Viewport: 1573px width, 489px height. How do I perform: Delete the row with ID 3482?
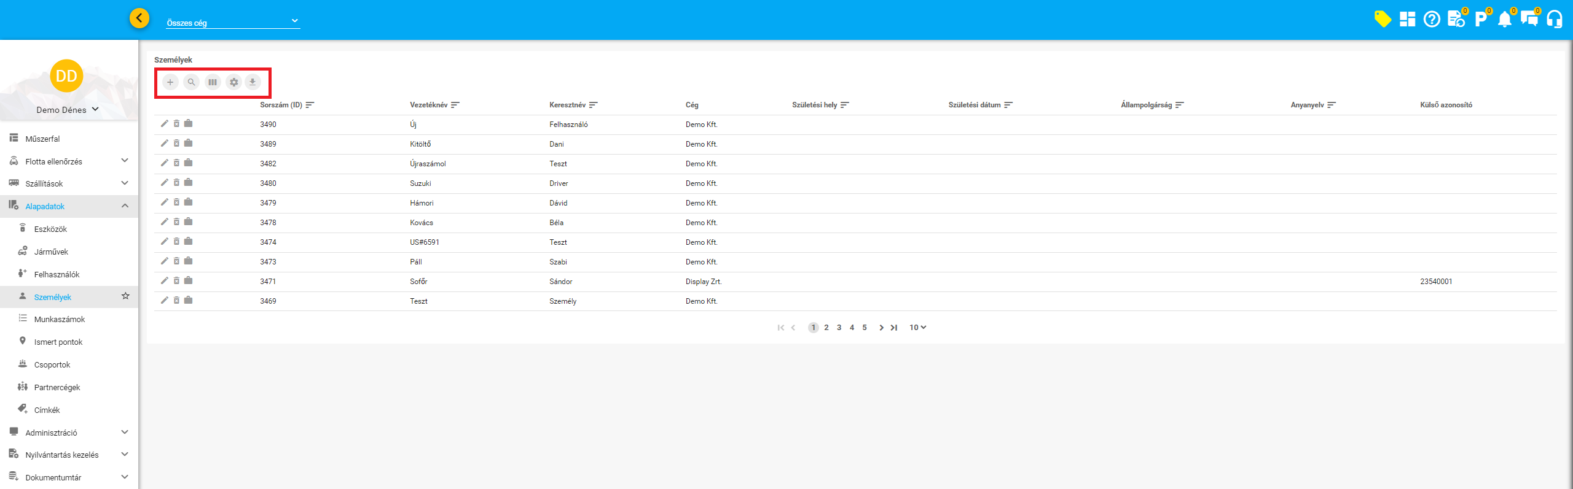(x=176, y=163)
